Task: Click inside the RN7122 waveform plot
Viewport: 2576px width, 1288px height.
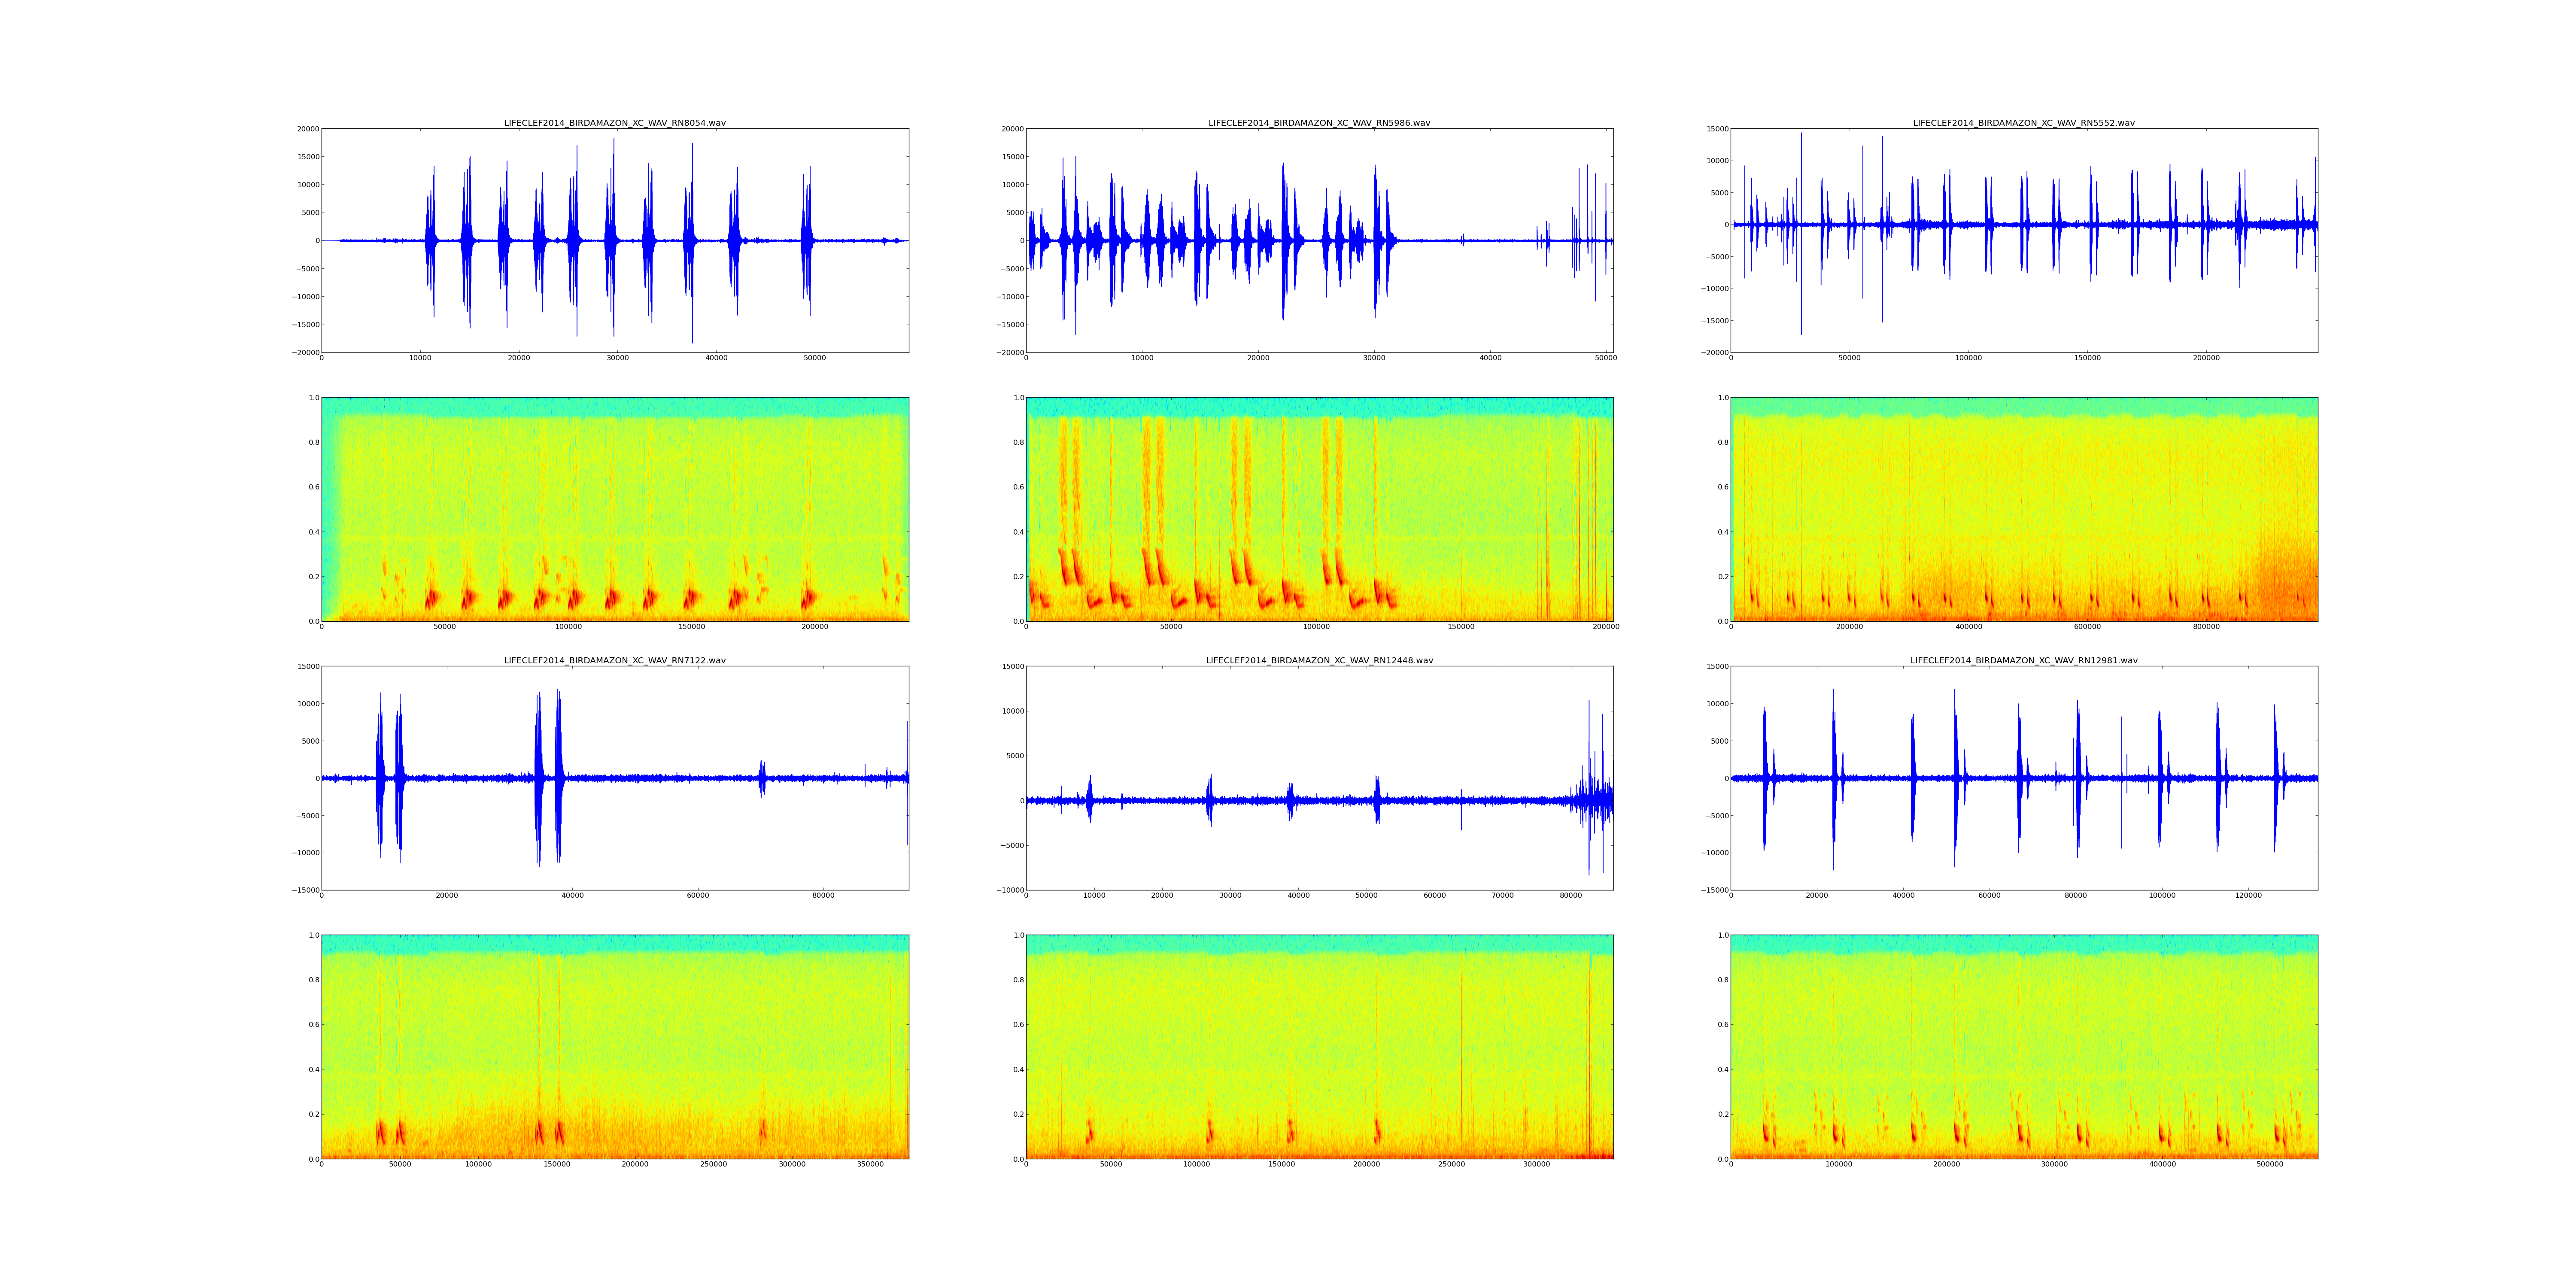Action: pyautogui.click(x=614, y=778)
